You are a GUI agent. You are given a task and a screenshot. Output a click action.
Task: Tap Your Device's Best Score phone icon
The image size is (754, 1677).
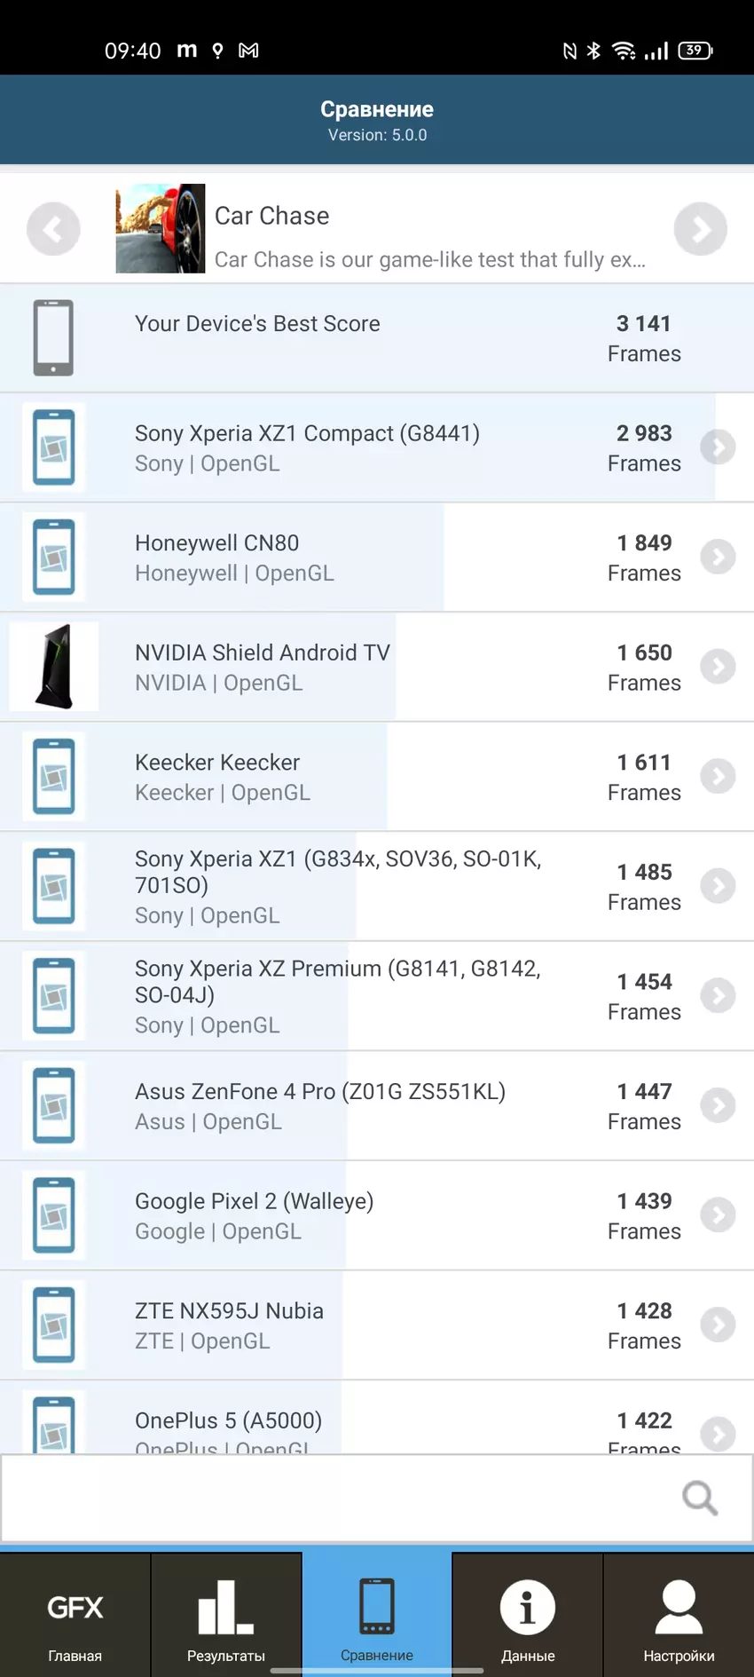pos(53,338)
